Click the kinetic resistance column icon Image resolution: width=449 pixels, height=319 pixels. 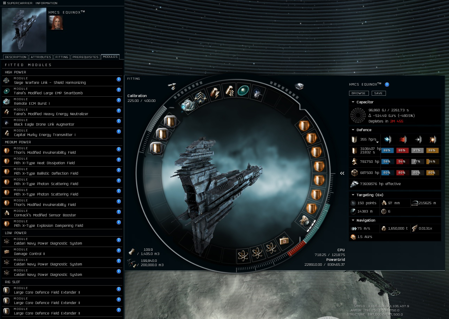click(x=418, y=139)
